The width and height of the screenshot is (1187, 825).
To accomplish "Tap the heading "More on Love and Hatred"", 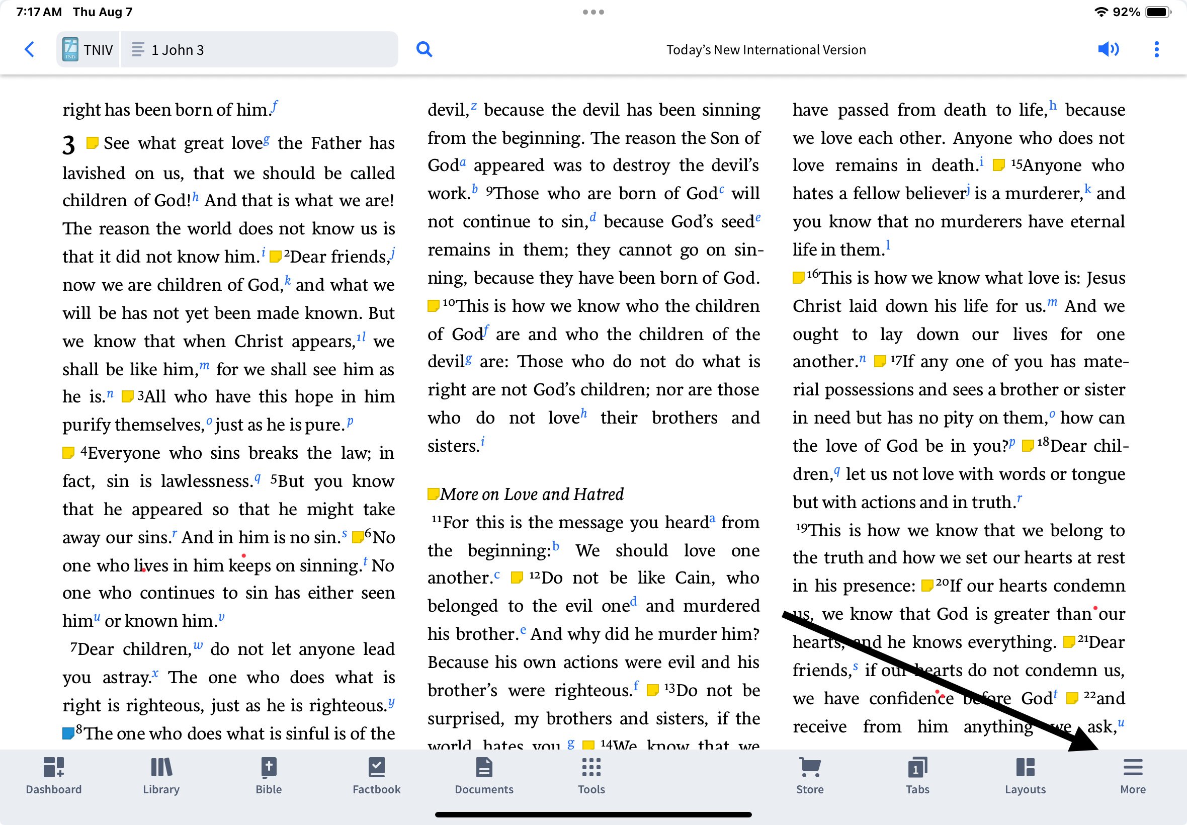I will (x=532, y=494).
